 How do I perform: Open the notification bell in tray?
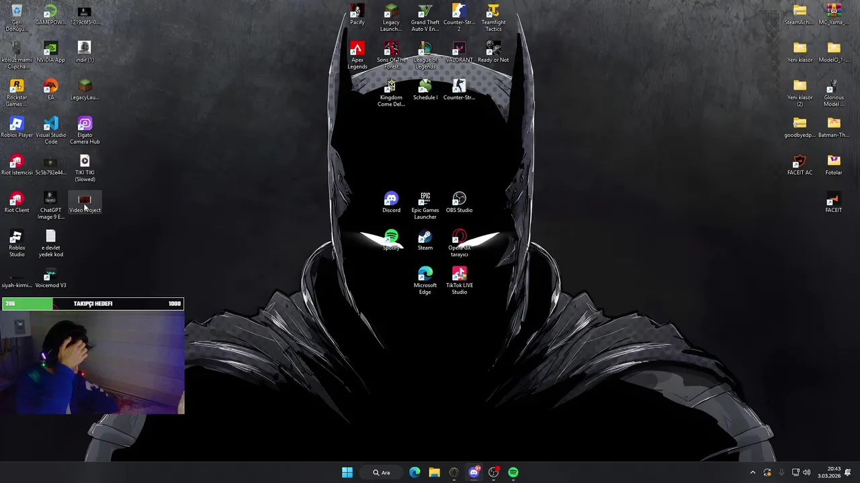pyautogui.click(x=848, y=472)
